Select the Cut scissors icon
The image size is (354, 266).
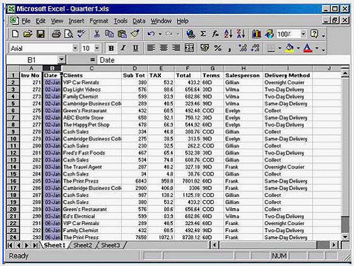coord(97,34)
